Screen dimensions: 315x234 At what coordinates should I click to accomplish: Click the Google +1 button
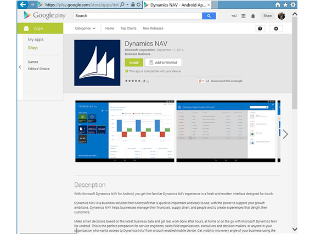point(201,81)
